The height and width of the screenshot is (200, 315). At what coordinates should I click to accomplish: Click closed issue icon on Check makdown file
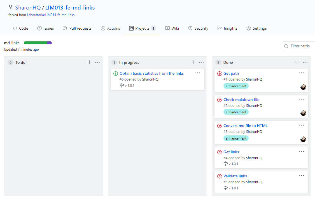point(220,100)
